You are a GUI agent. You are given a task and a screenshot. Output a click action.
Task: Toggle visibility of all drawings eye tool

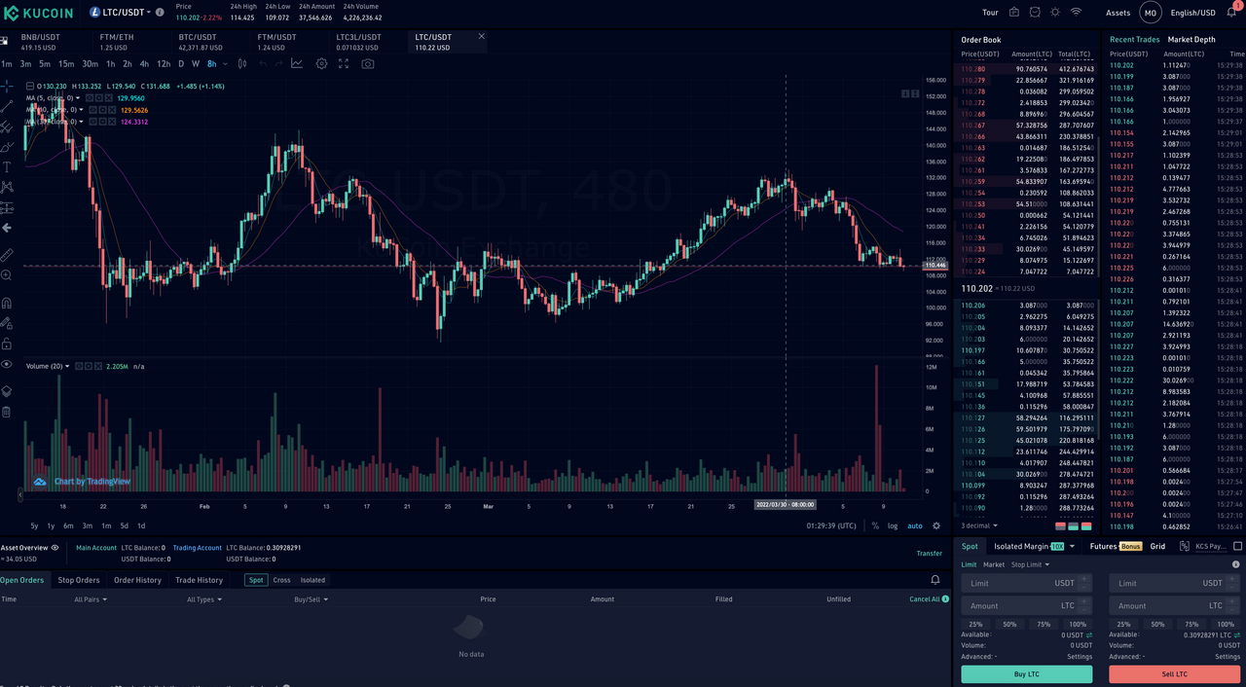[x=7, y=364]
